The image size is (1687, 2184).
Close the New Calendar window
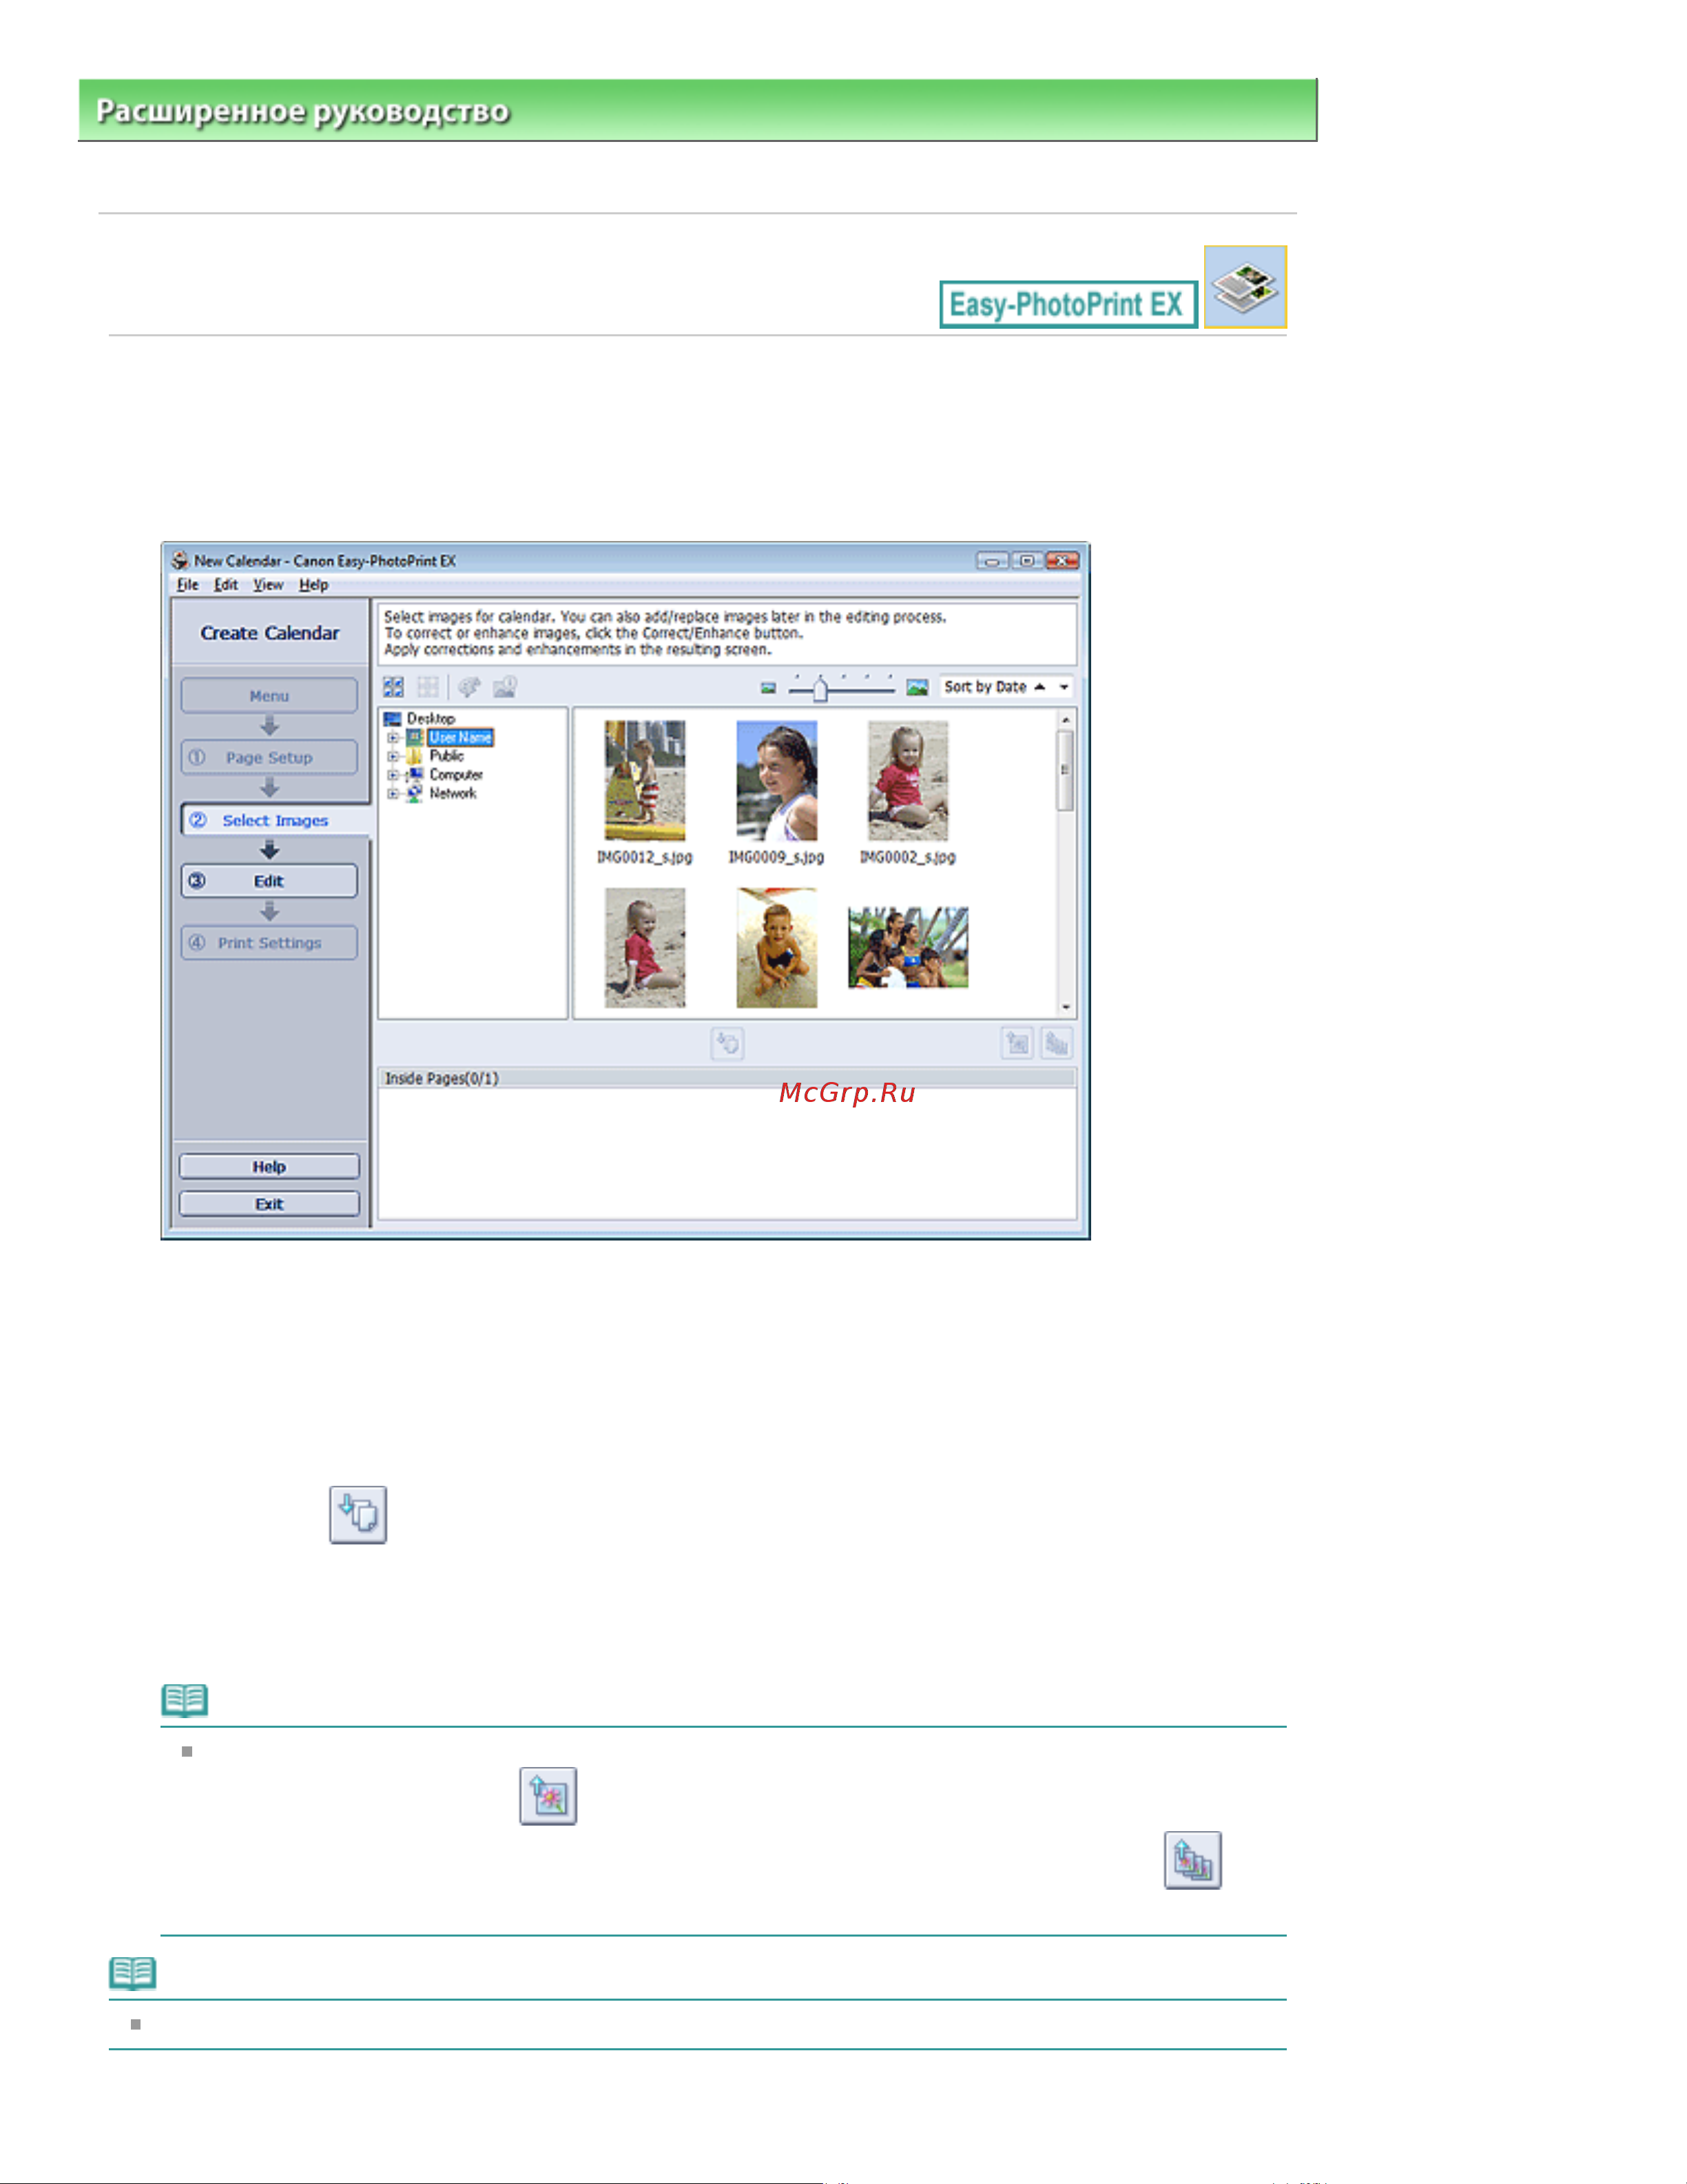click(x=1062, y=561)
